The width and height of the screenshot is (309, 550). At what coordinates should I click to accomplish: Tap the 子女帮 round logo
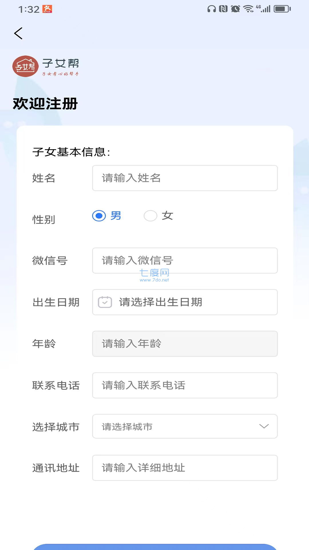click(x=25, y=66)
